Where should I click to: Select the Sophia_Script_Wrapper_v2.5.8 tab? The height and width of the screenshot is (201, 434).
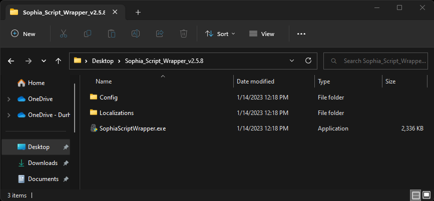pos(65,12)
